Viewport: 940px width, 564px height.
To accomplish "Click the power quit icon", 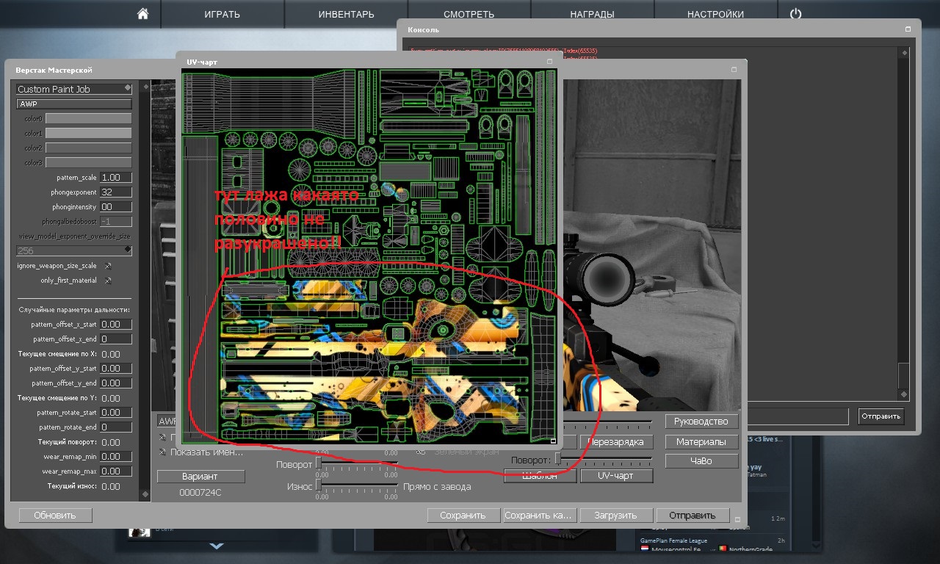I will pyautogui.click(x=796, y=14).
